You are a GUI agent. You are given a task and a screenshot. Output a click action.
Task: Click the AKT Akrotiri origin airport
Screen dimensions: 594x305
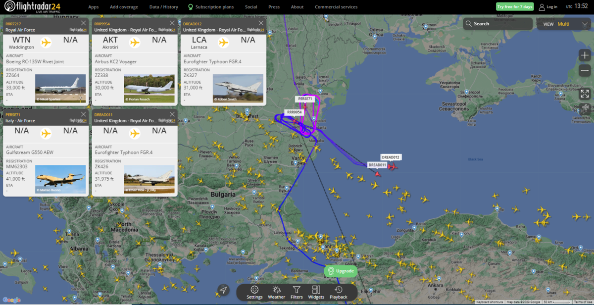point(110,43)
